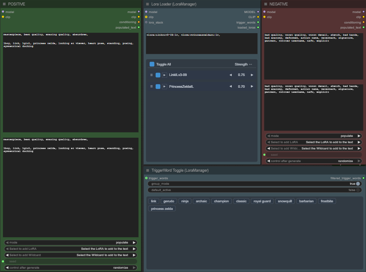Enable the default_active toggle
The height and width of the screenshot is (272, 366).
pos(358,190)
